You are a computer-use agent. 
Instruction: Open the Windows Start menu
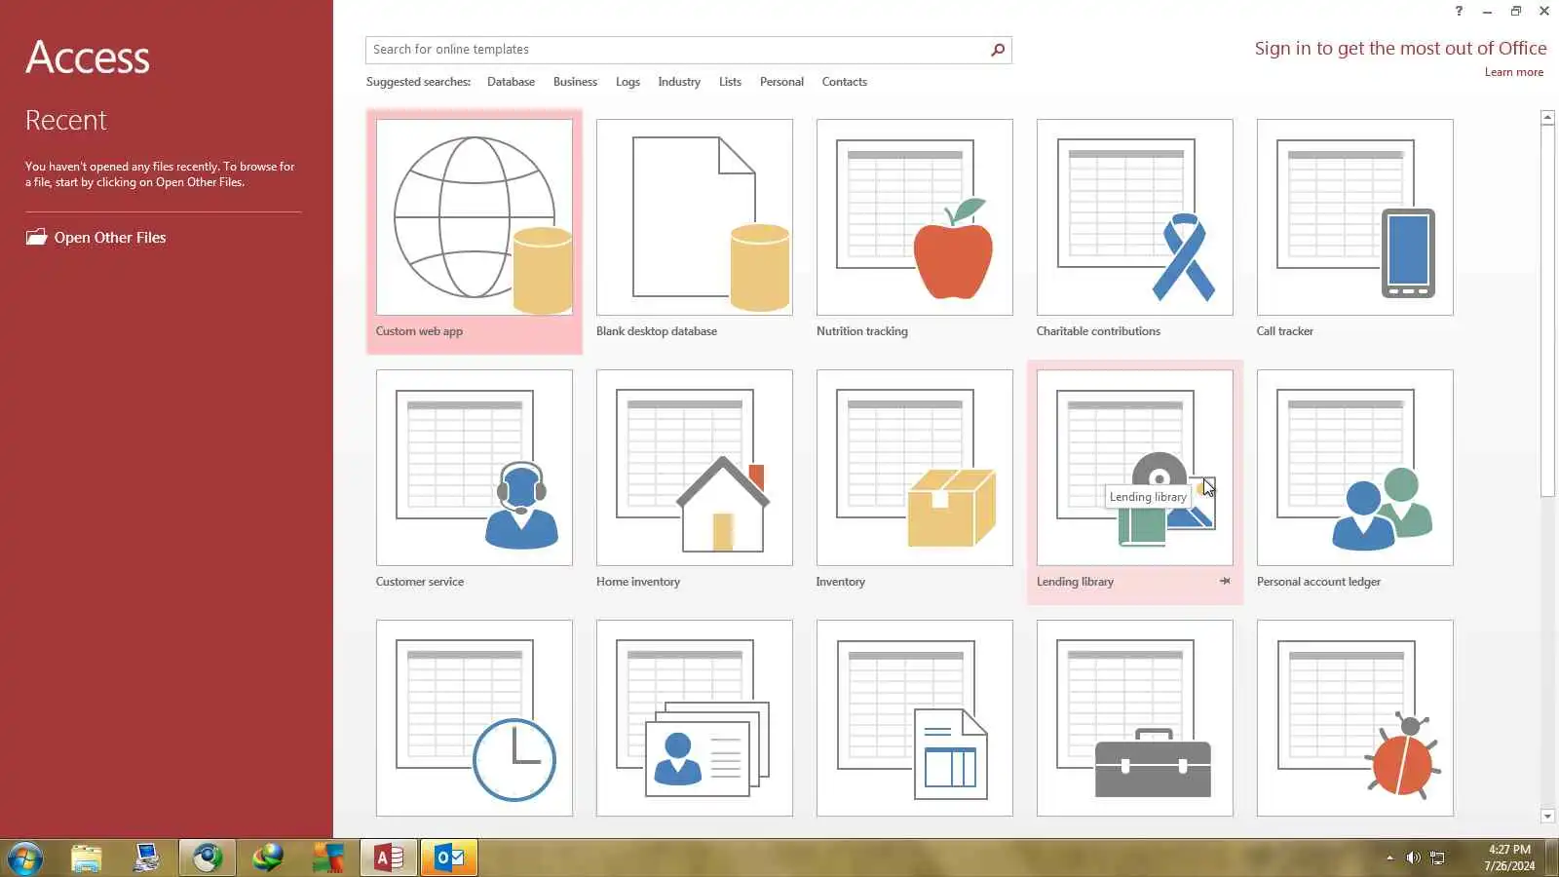(25, 858)
